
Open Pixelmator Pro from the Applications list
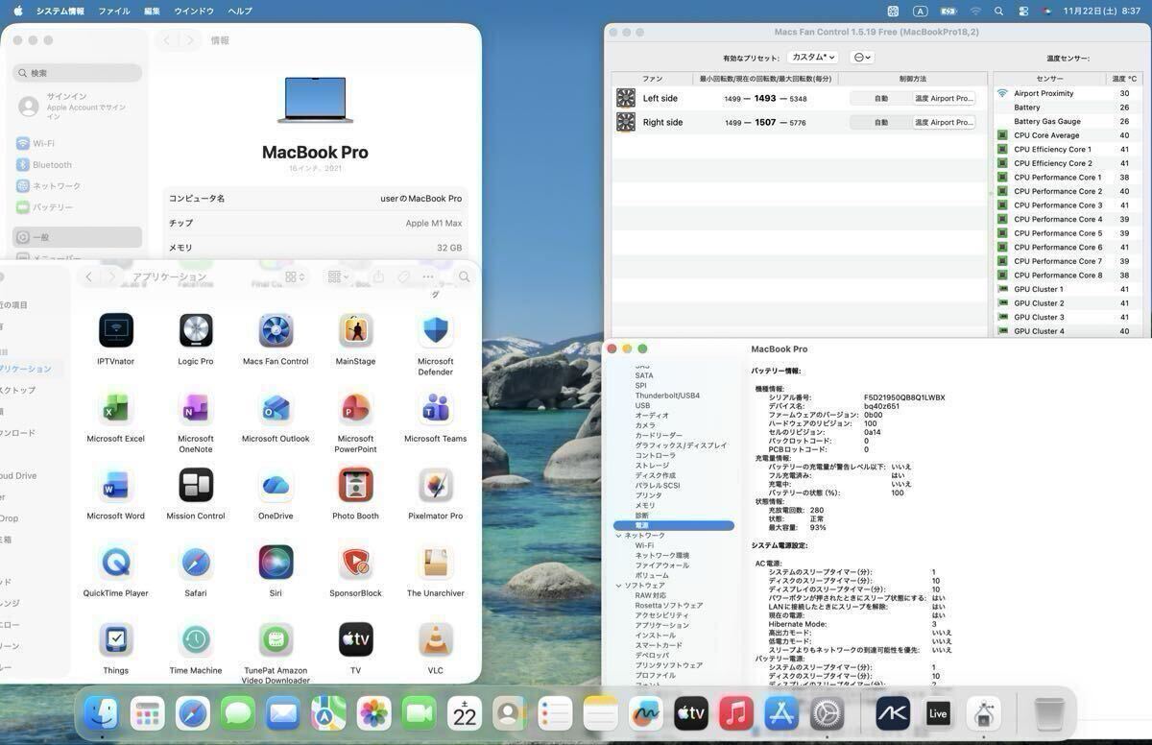435,486
